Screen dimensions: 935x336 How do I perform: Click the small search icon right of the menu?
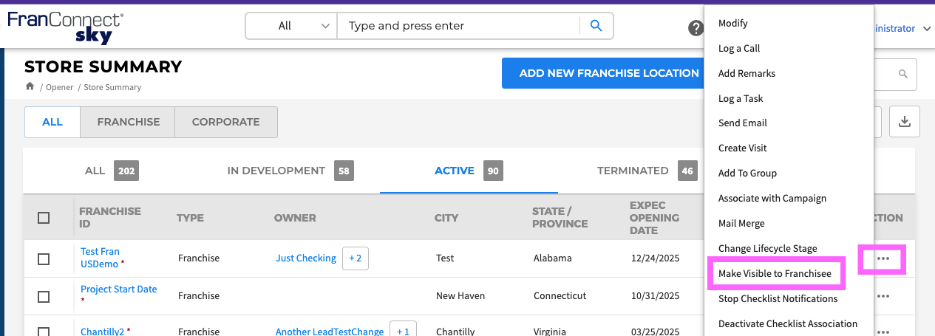click(x=902, y=75)
